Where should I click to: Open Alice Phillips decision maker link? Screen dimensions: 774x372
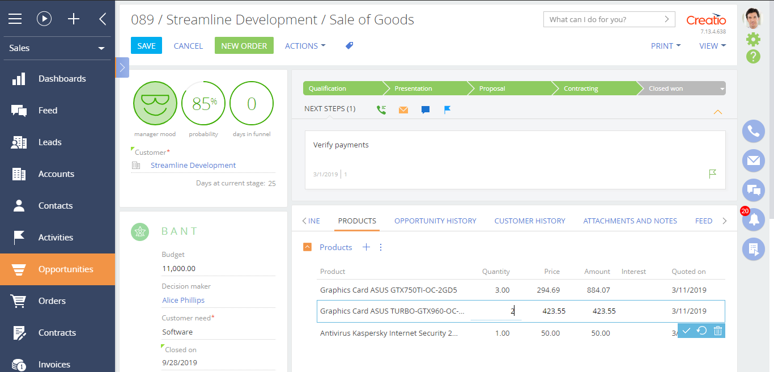tap(183, 300)
